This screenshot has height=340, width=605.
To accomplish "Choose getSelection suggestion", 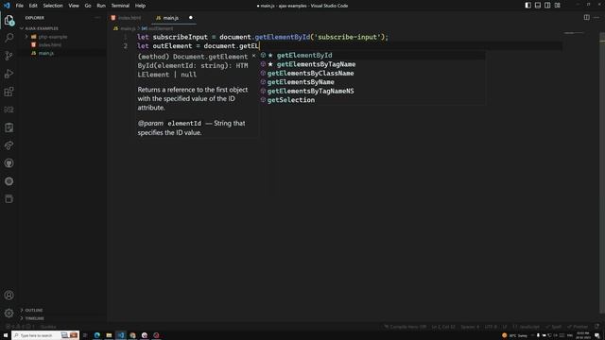I will click(372, 100).
